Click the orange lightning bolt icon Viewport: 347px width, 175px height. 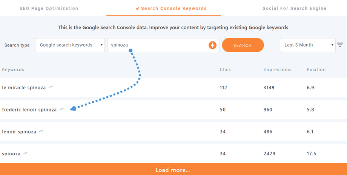point(213,45)
